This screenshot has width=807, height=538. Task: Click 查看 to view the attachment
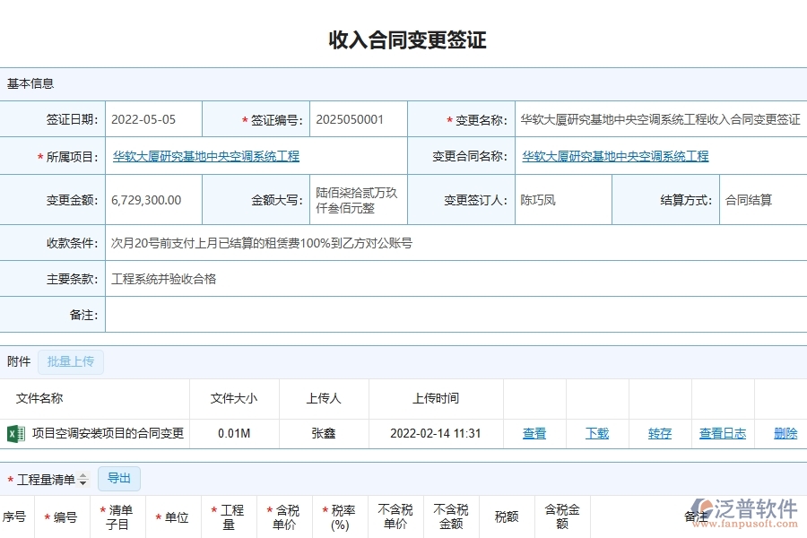click(534, 433)
